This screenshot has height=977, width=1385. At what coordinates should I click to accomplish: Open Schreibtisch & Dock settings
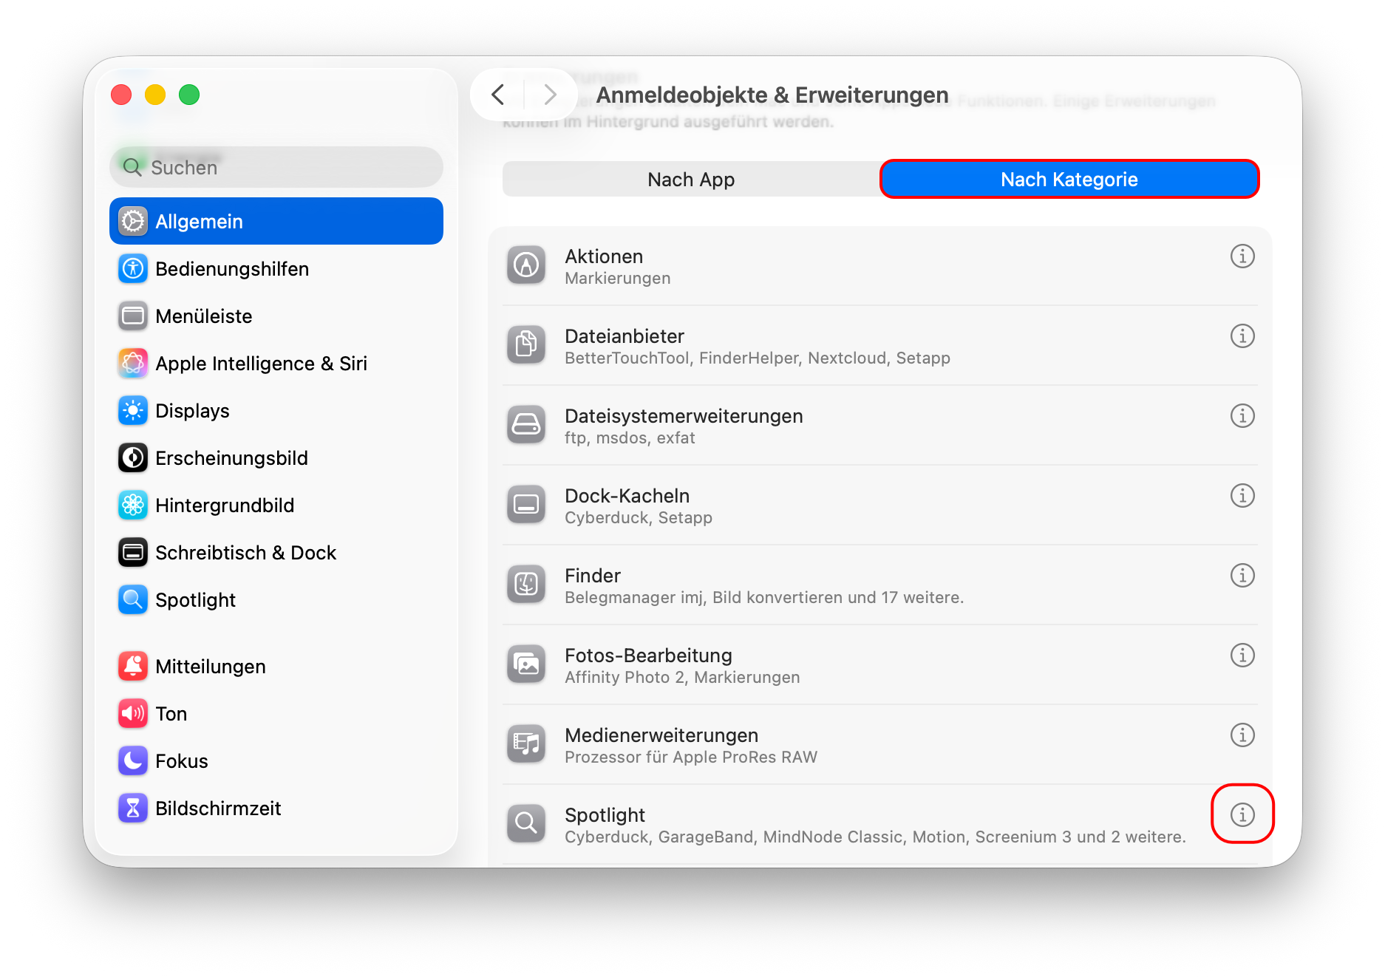coord(245,553)
